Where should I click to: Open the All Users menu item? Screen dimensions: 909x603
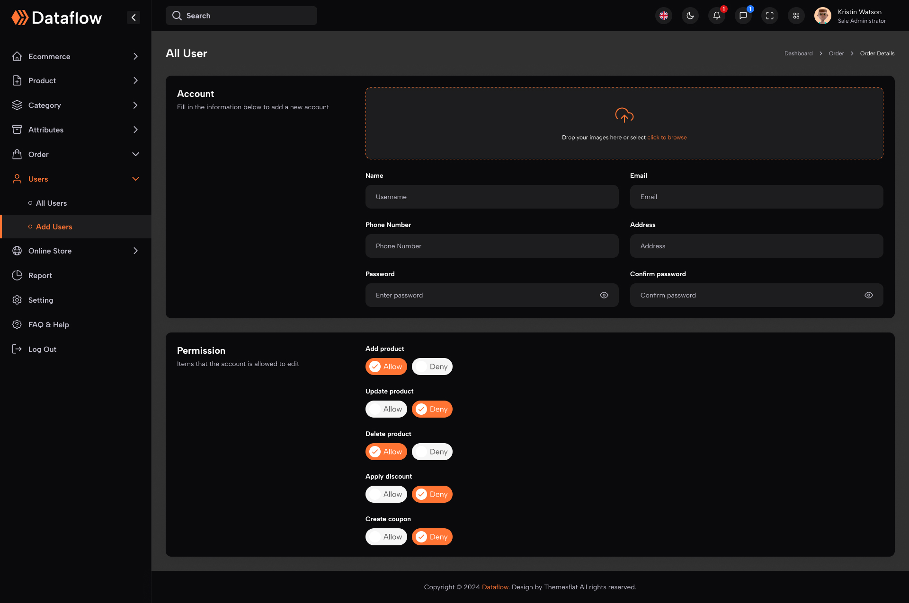(x=51, y=203)
